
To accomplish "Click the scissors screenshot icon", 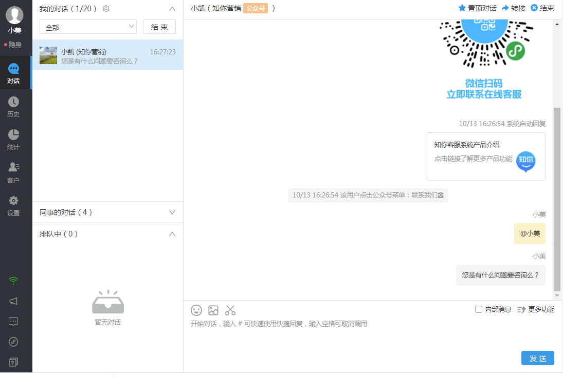I will (230, 310).
